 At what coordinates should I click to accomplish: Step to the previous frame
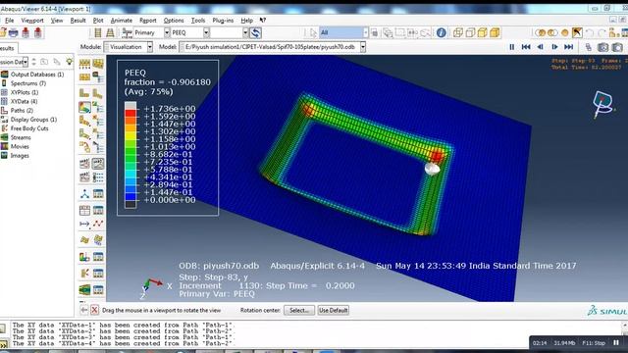[541, 47]
